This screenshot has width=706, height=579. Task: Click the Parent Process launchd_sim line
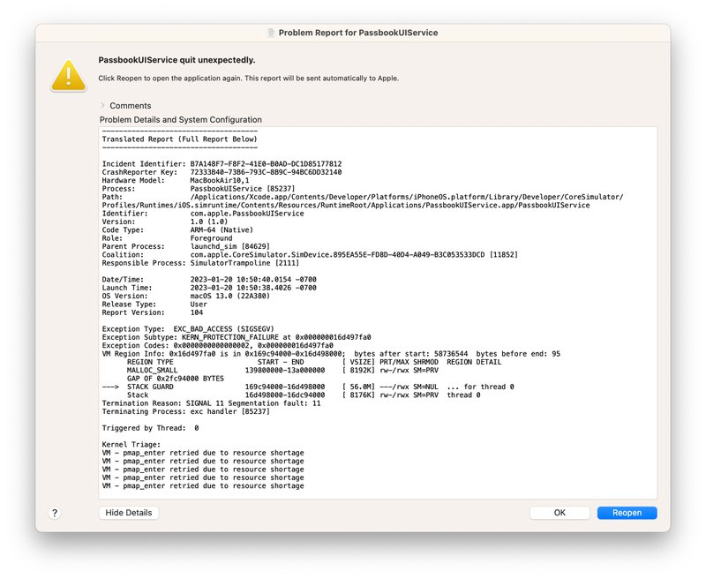coord(186,246)
